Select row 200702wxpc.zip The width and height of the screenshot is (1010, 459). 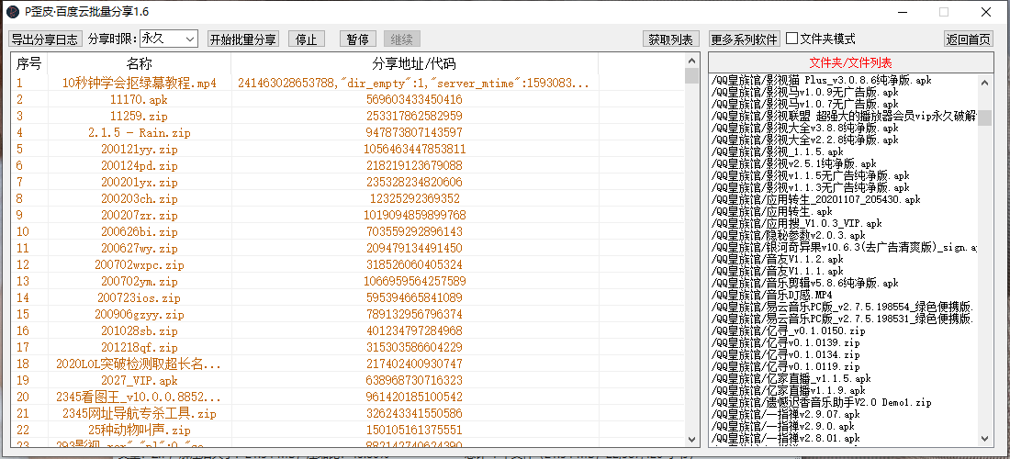348,264
